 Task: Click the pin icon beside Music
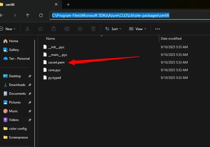pyautogui.click(x=30, y=111)
